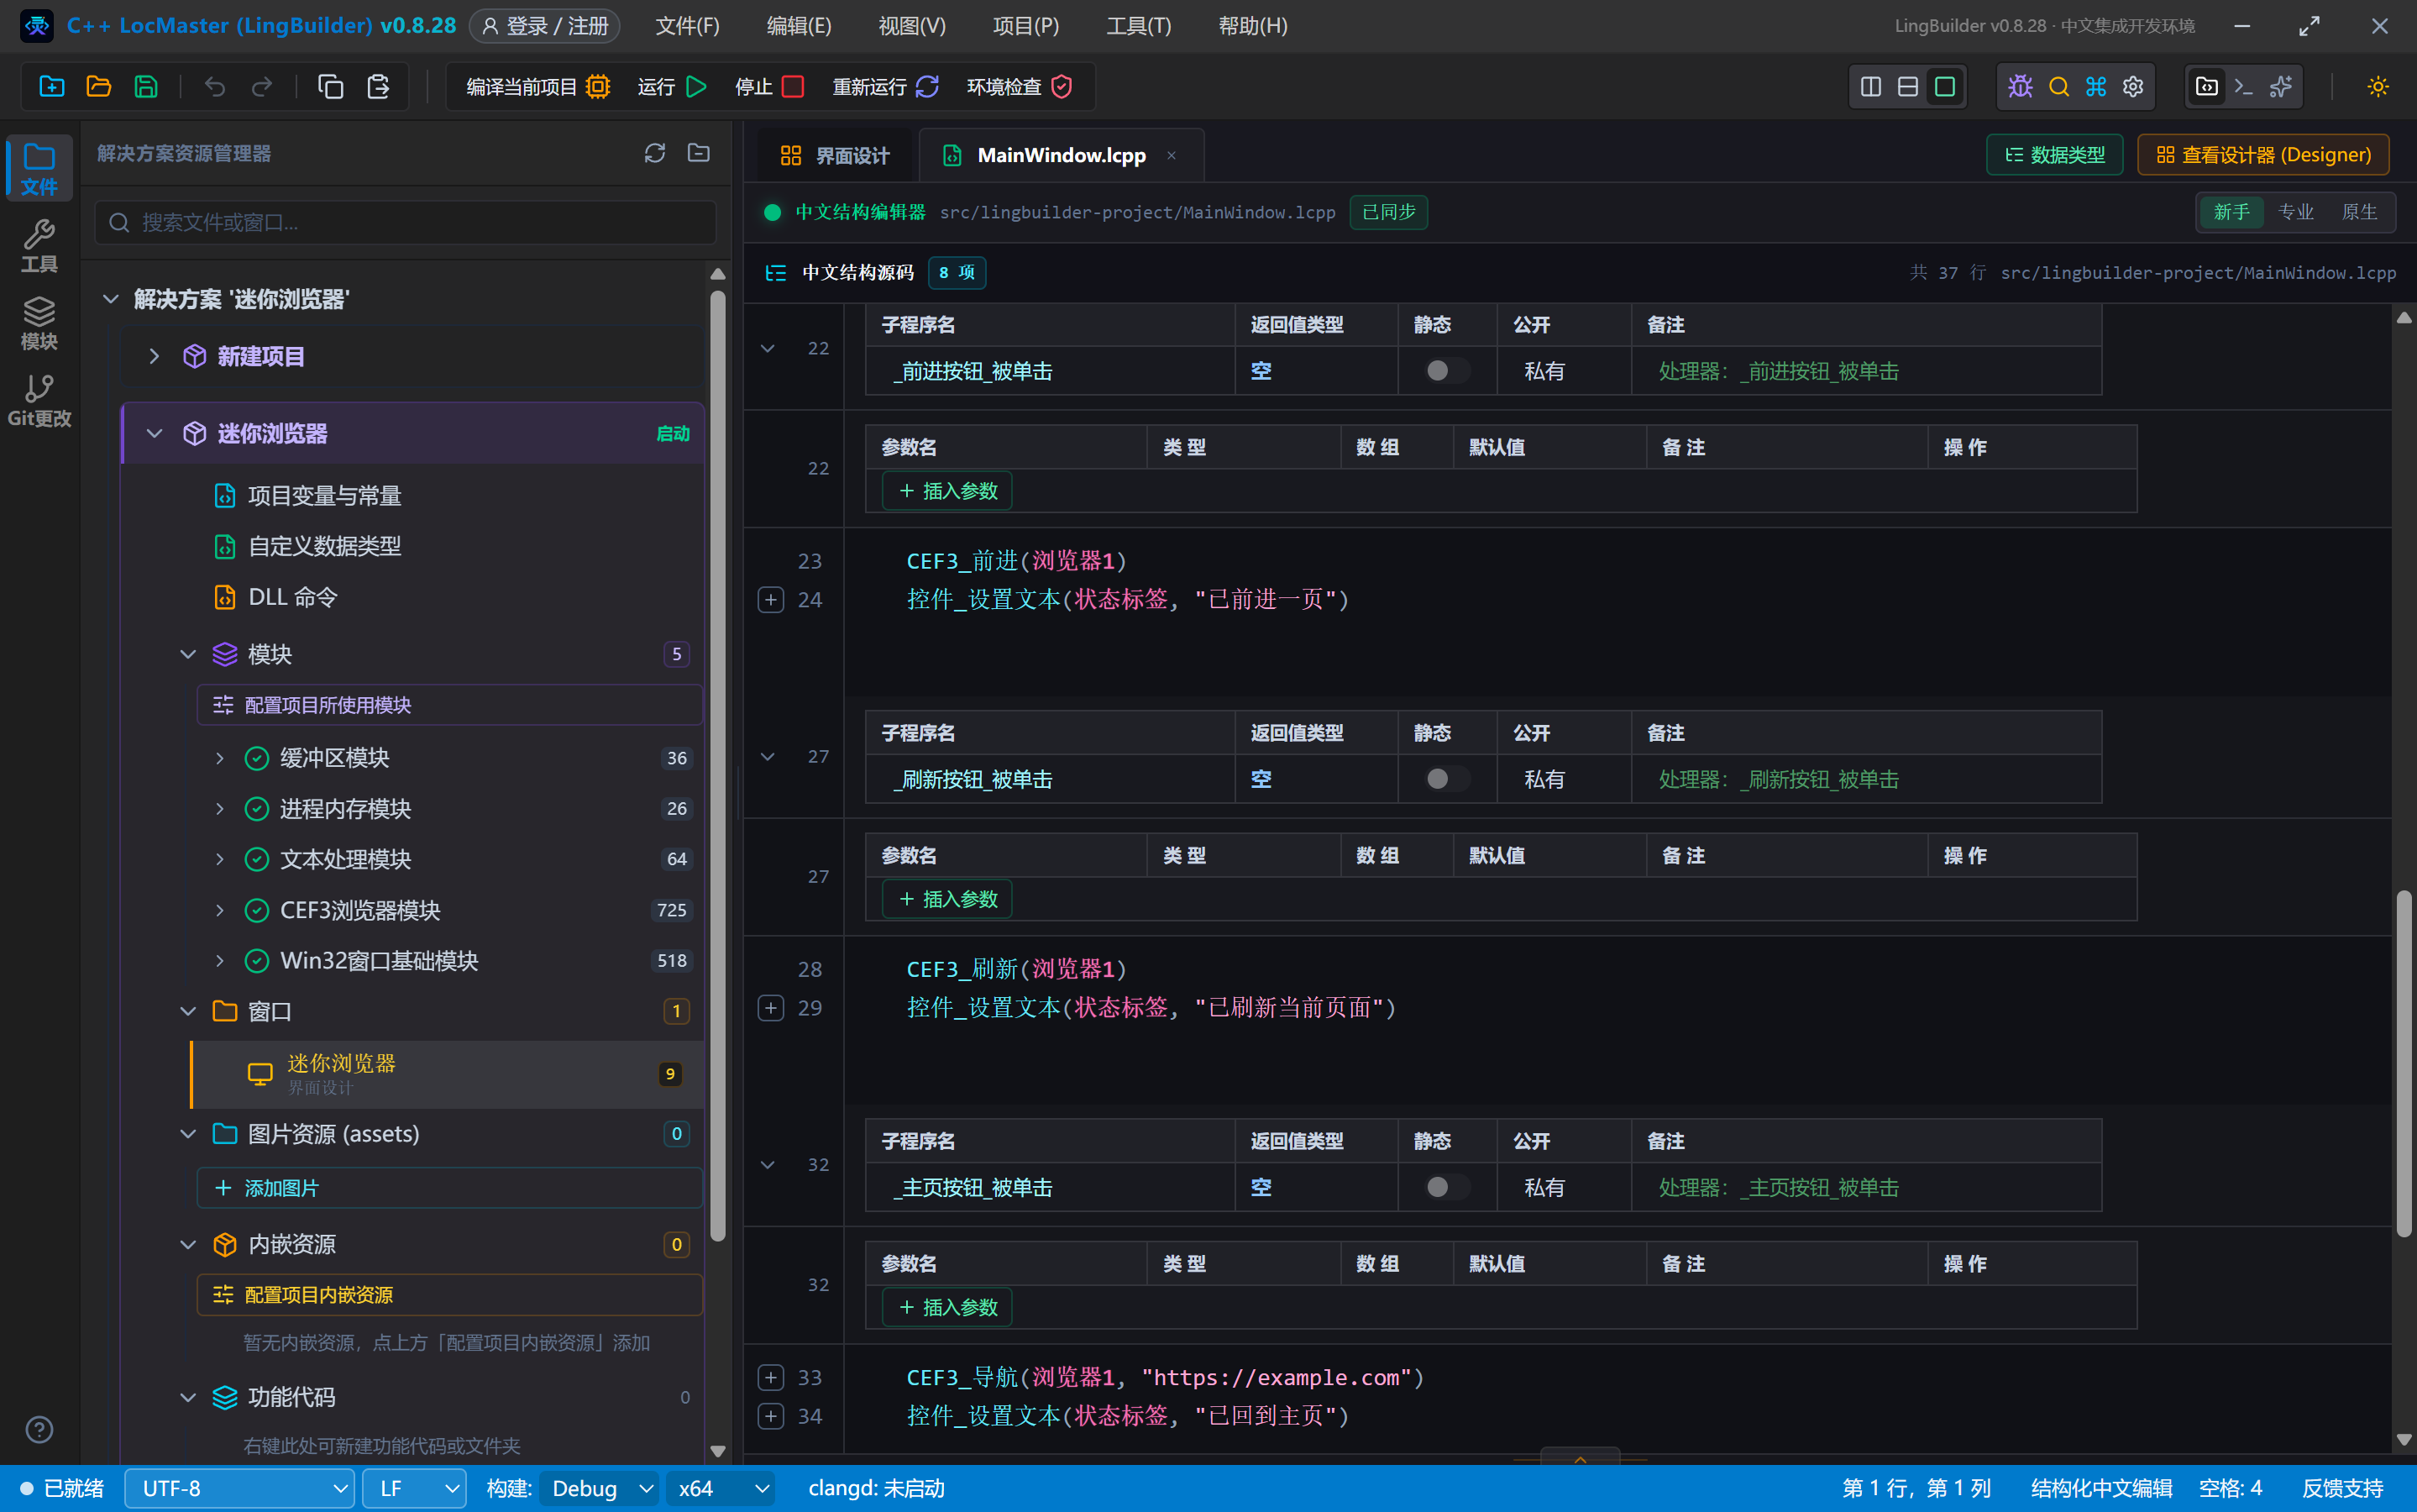
Task: Open the x64 architecture dropdown
Action: 721,1488
